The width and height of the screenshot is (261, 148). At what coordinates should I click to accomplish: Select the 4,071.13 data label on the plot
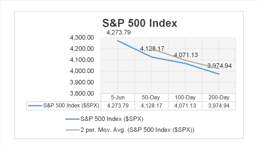click(x=186, y=55)
